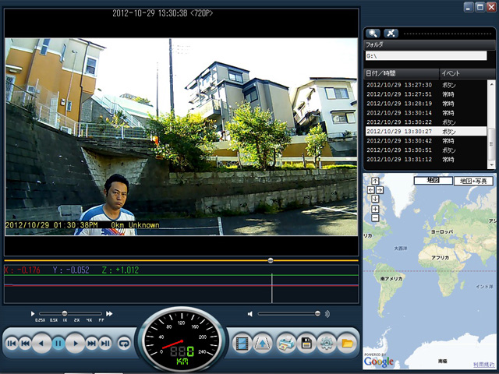
Task: Switch map to 地図+写真 view
Action: pos(473,180)
